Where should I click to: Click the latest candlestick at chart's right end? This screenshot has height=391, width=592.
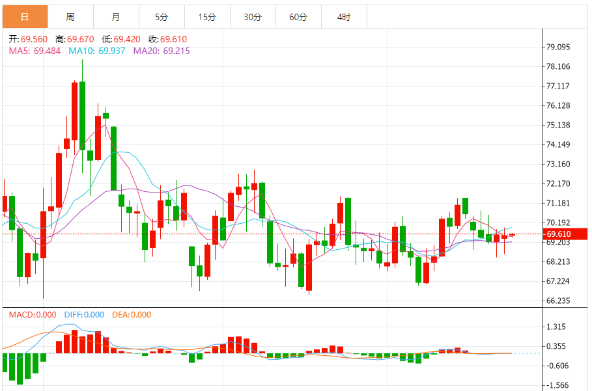click(x=513, y=235)
